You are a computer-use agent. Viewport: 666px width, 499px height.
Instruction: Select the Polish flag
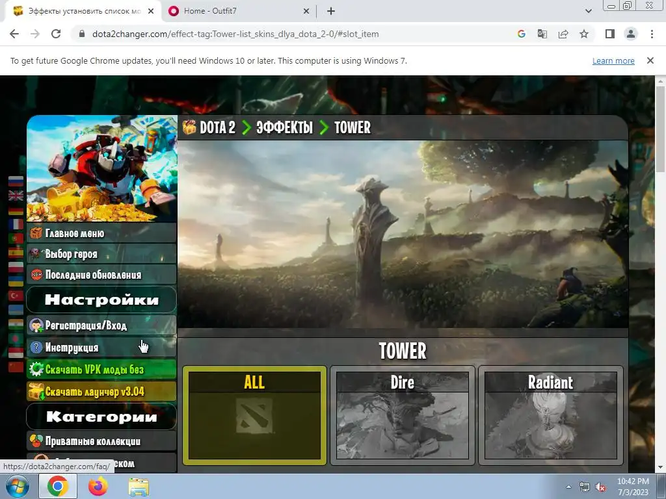[16, 267]
